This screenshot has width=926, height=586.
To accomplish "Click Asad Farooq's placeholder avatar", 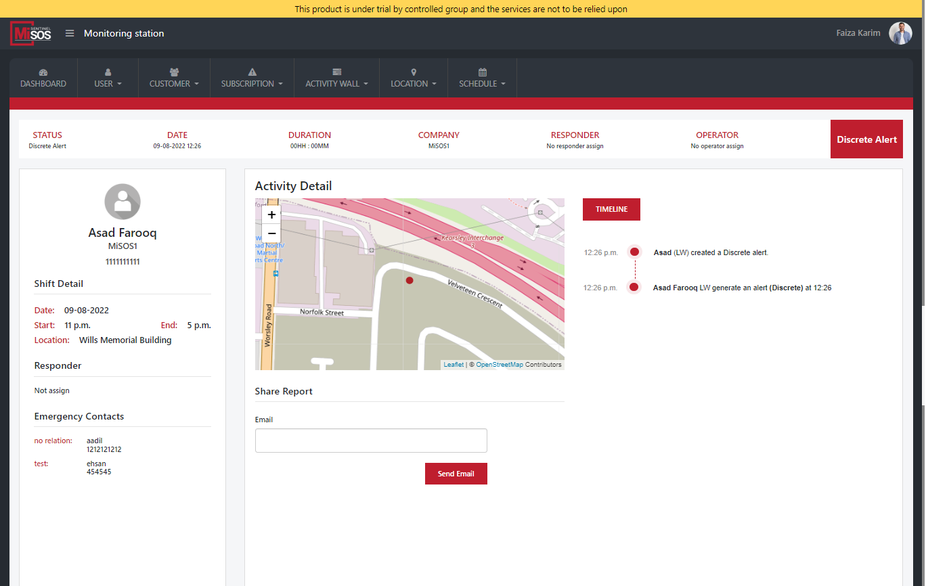I will click(123, 201).
